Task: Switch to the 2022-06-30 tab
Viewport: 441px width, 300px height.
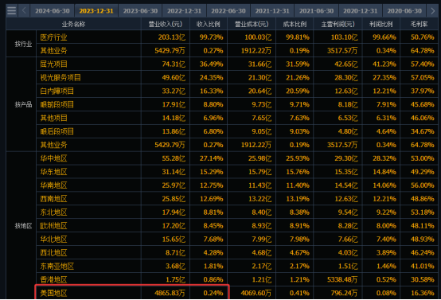Action: pyautogui.click(x=228, y=10)
